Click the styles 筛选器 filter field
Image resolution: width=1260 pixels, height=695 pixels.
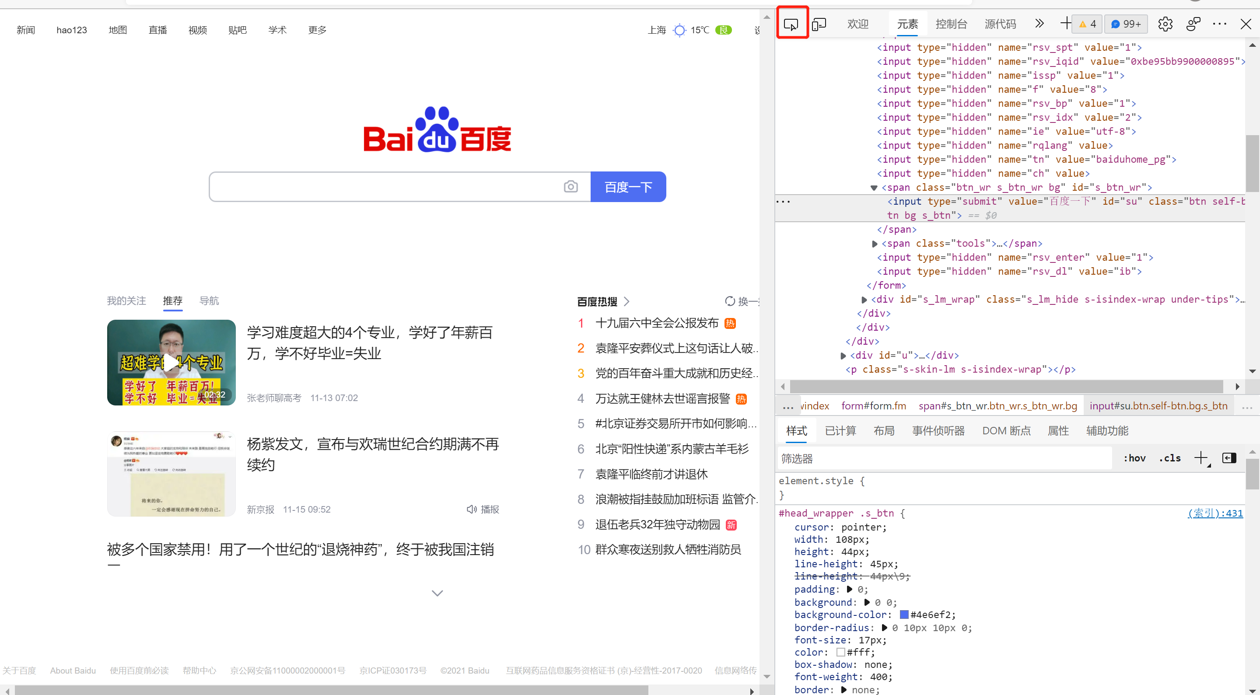[x=944, y=458]
